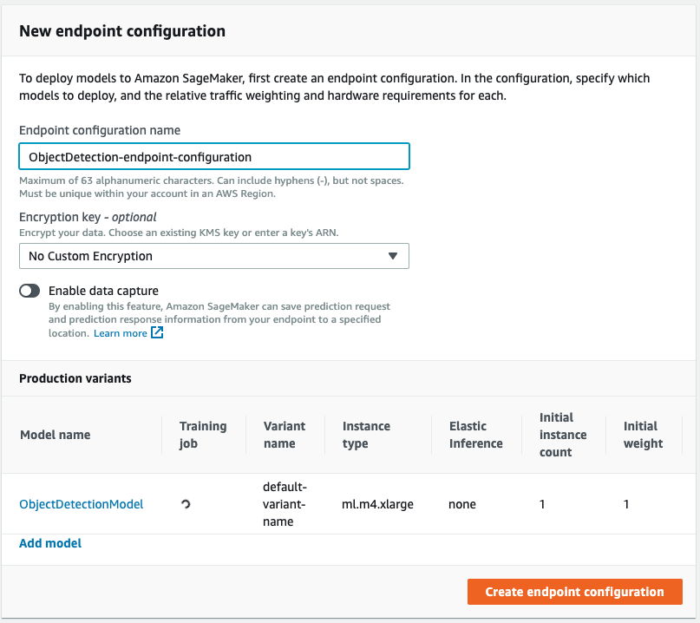700x623 pixels.
Task: Open the Learn more link
Action: pyautogui.click(x=121, y=333)
